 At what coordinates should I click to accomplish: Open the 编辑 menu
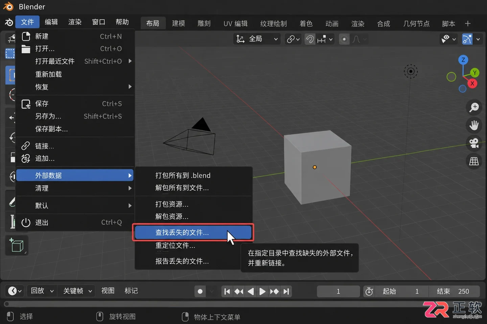pos(51,22)
